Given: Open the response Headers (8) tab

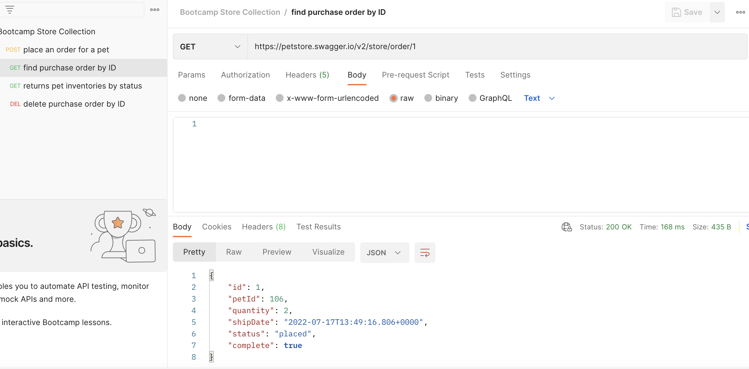Looking at the screenshot, I should [264, 227].
